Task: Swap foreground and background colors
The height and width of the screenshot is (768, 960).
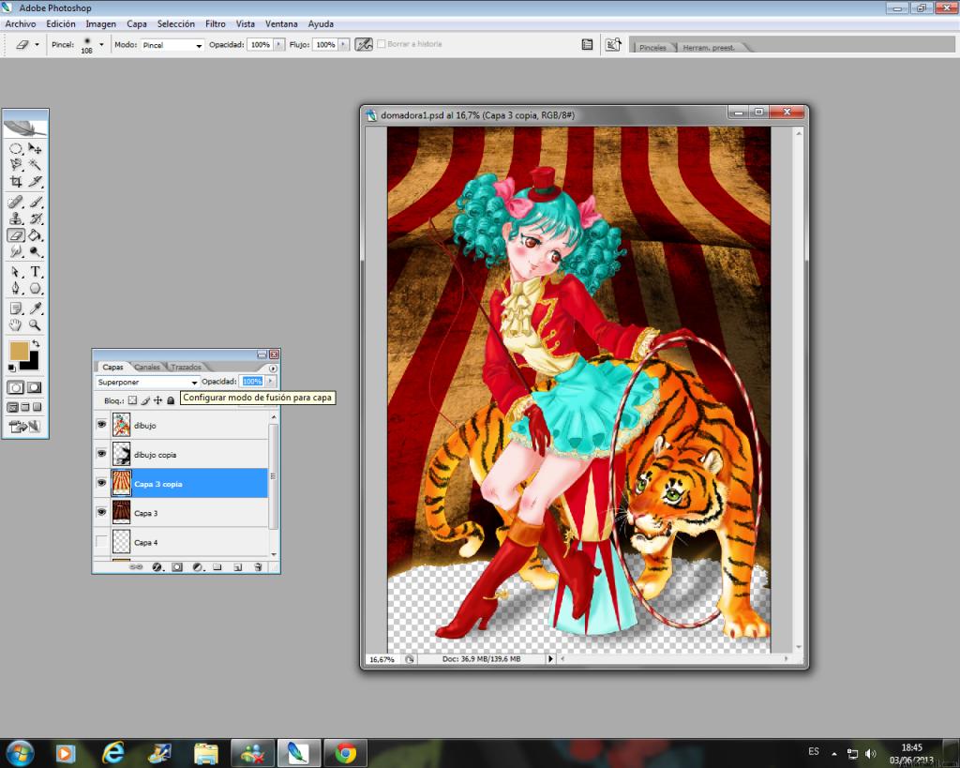Action: coord(37,343)
